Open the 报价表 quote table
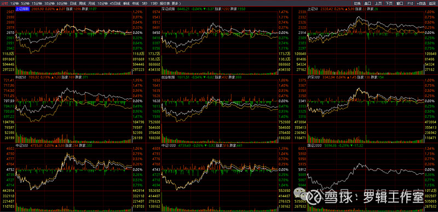This screenshot has width=438, height=212. [165, 3]
